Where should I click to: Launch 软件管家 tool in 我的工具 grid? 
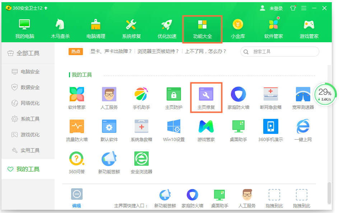pos(77,98)
